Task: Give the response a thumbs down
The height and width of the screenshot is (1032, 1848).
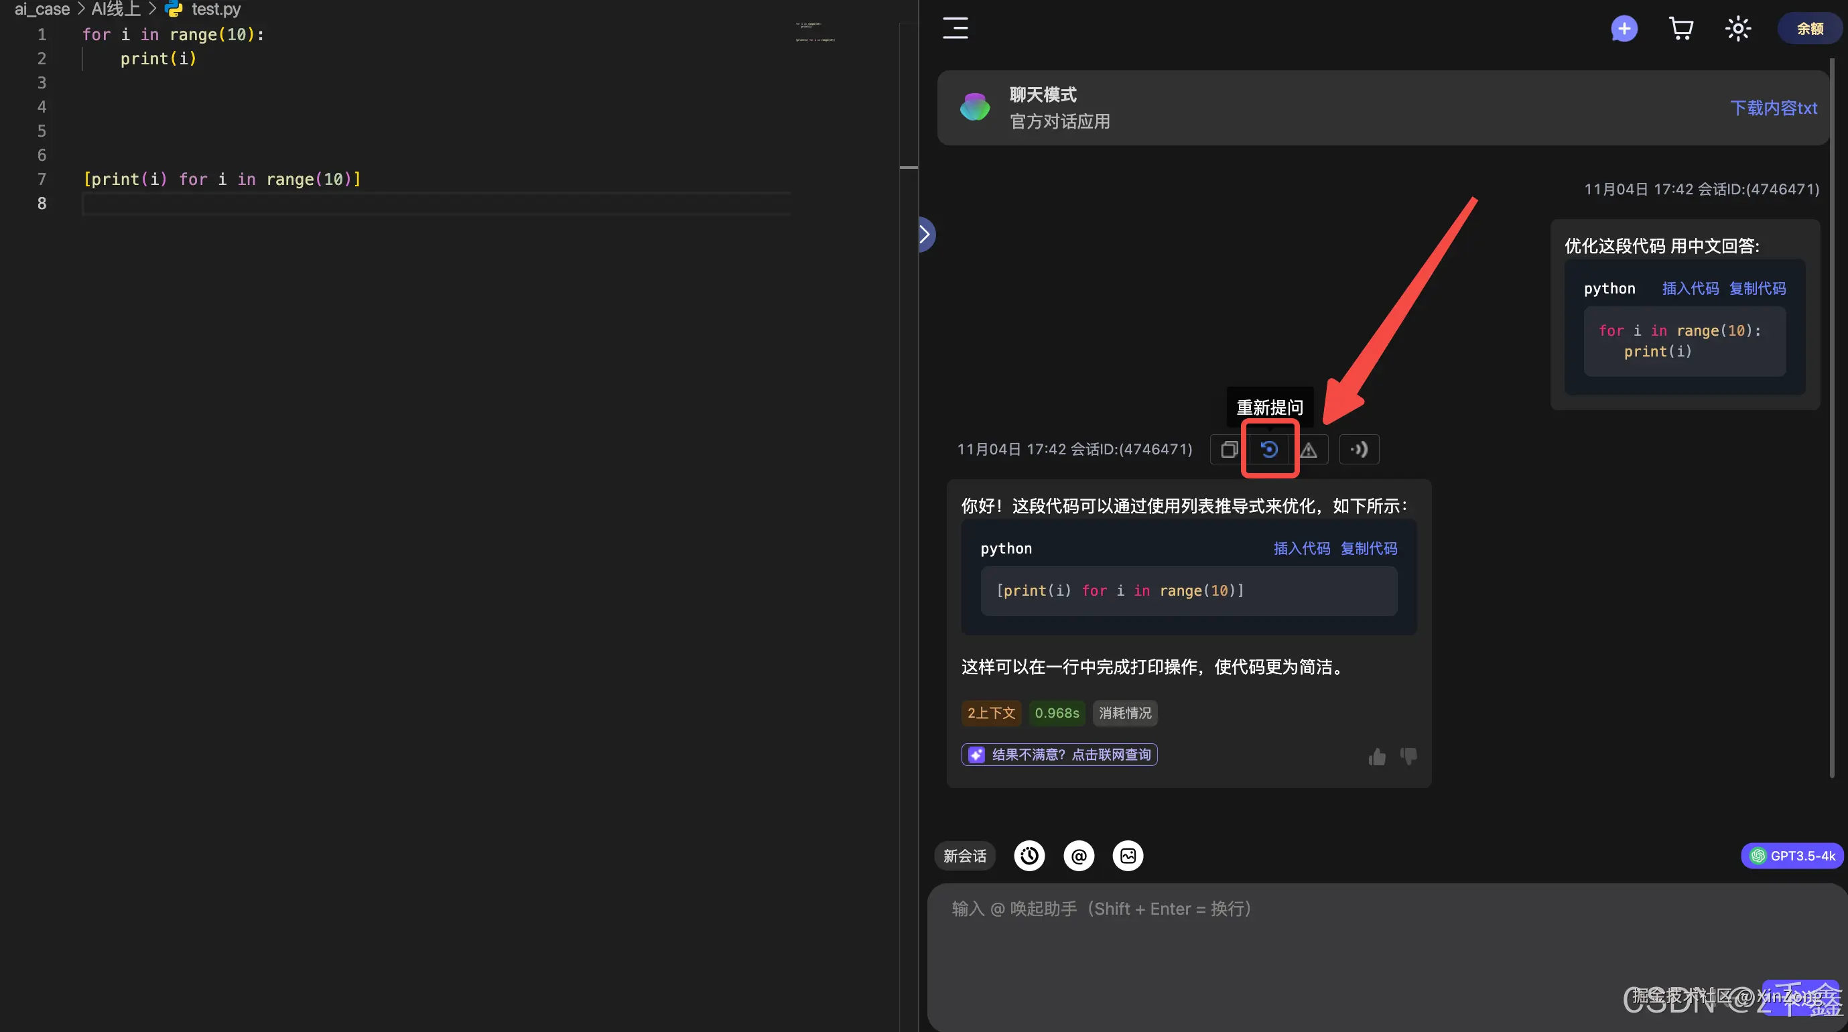Action: pyautogui.click(x=1408, y=756)
